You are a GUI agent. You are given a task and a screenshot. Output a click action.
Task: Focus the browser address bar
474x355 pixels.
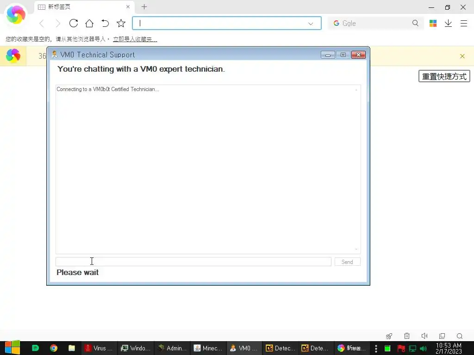pos(227,23)
